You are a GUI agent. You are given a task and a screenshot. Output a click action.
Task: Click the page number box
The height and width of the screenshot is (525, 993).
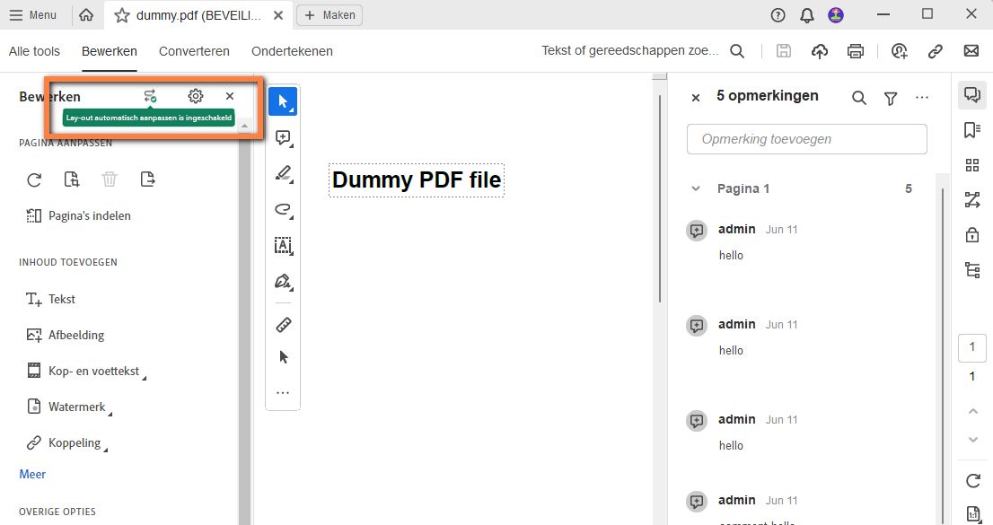[x=972, y=347]
